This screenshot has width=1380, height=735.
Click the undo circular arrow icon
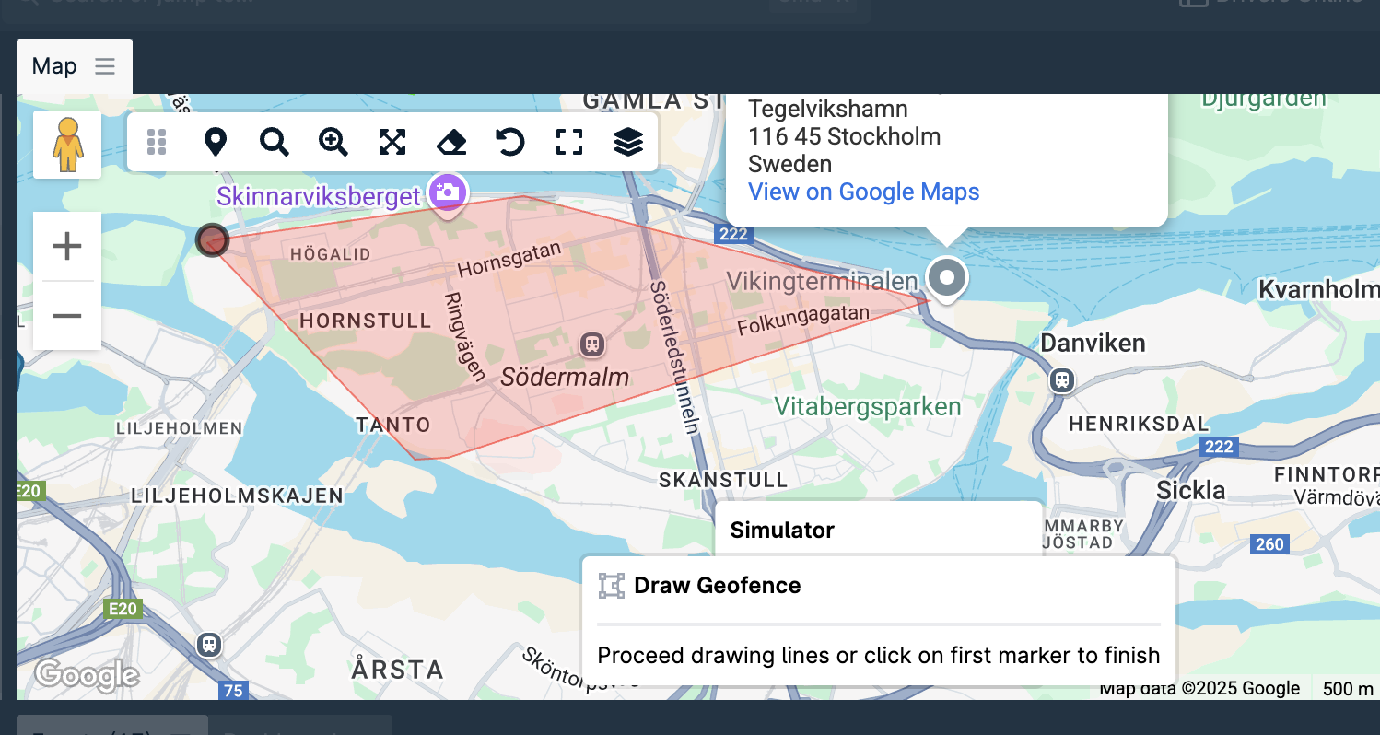[509, 142]
